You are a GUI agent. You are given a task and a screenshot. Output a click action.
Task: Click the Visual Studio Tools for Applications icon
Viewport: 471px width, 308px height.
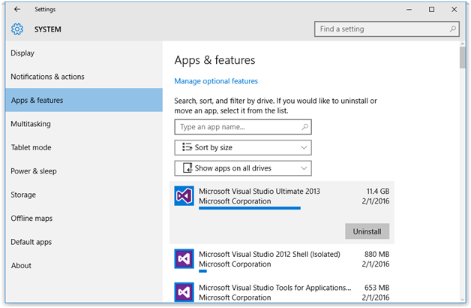[x=184, y=292]
